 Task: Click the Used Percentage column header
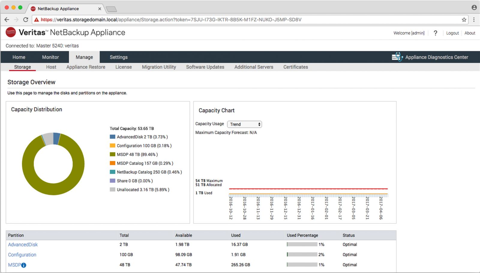(x=302, y=235)
